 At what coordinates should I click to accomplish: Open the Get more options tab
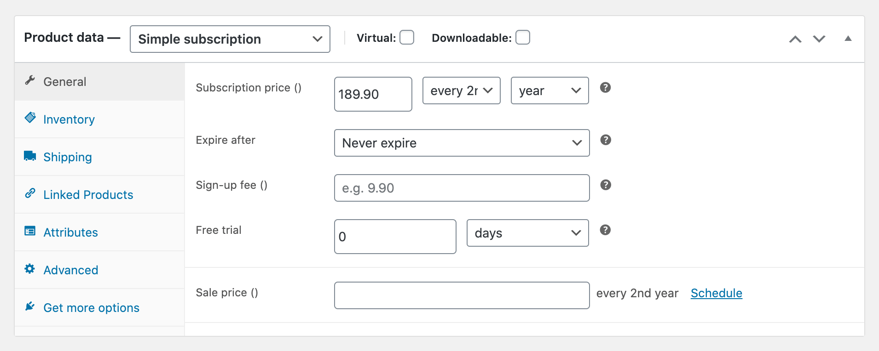tap(99, 308)
